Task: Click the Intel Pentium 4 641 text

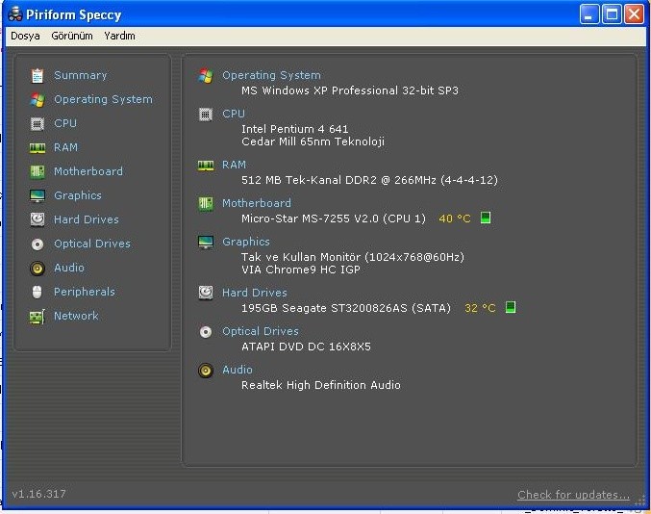Action: (295, 129)
